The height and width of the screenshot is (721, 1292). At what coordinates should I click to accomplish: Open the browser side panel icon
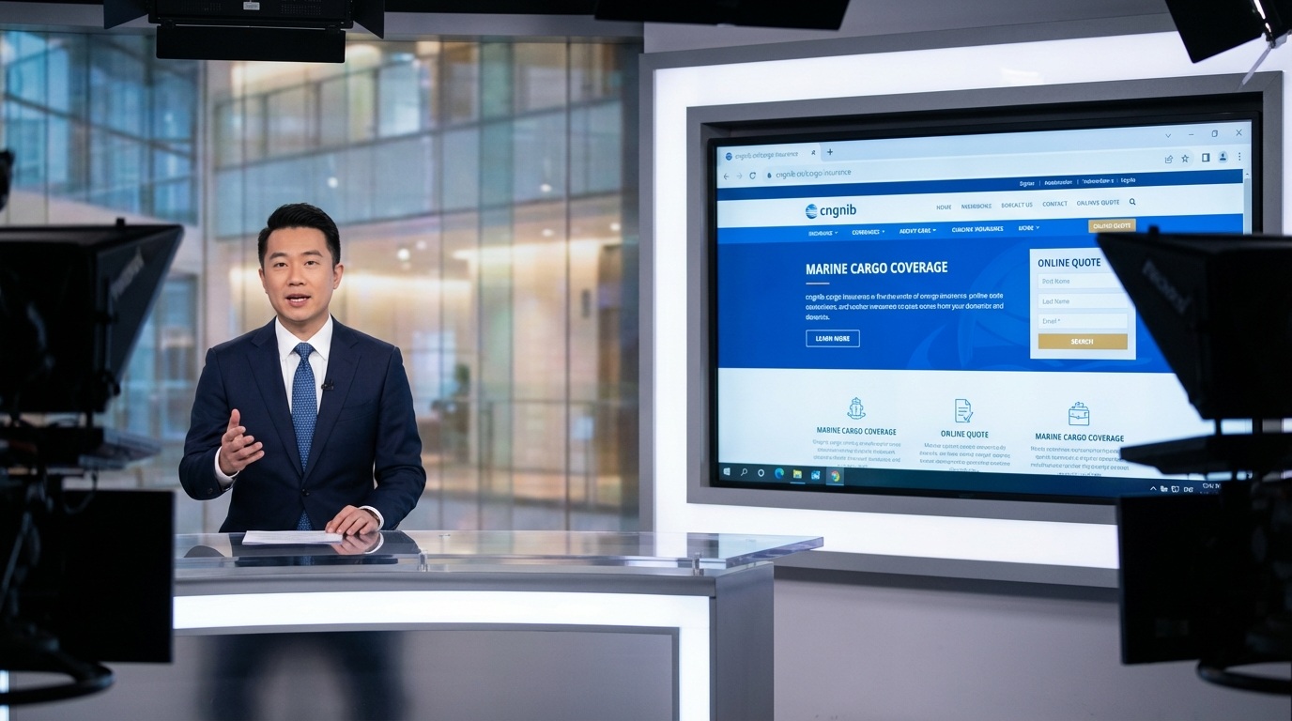(x=1205, y=158)
